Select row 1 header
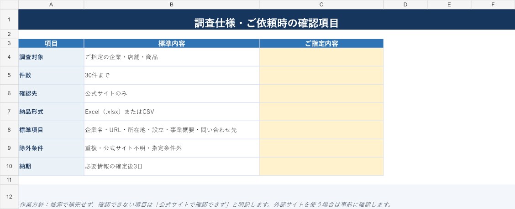The height and width of the screenshot is (209, 515). (x=9, y=19)
